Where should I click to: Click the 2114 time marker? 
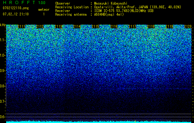coord(77,26)
